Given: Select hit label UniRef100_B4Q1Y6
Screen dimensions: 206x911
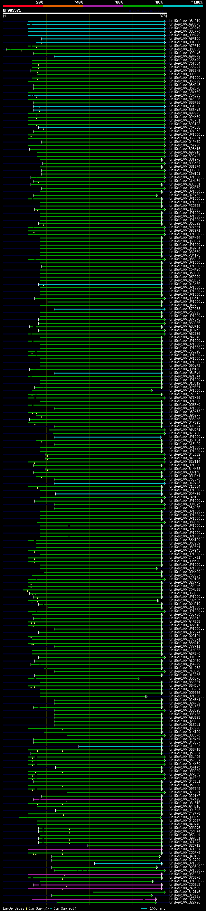Looking at the screenshot, I should [x=185, y=892].
